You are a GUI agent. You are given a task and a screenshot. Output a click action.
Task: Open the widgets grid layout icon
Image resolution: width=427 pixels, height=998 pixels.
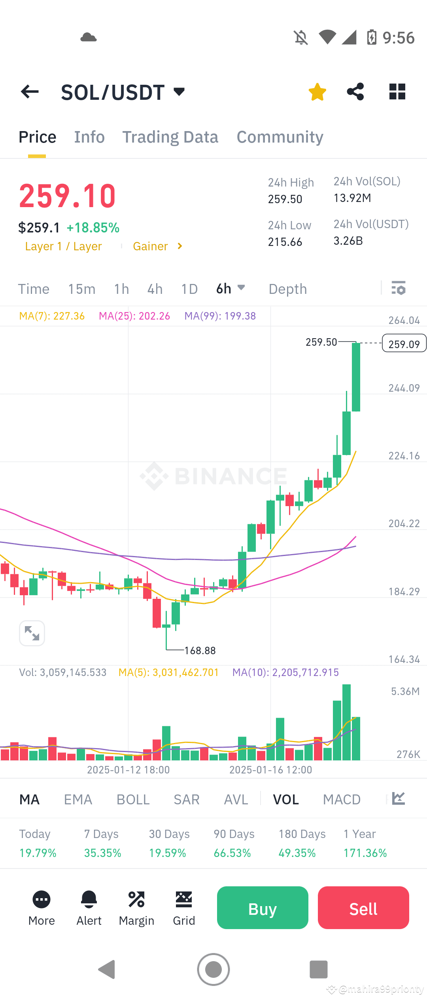point(397,91)
